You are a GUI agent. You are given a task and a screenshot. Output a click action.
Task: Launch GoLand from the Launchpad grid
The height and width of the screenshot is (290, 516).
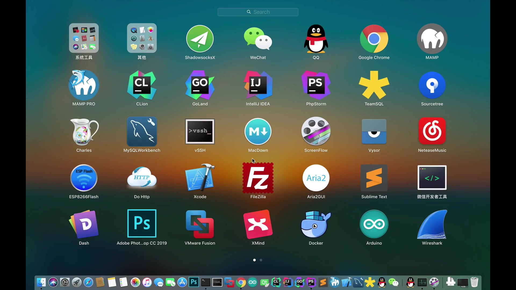pos(200,85)
